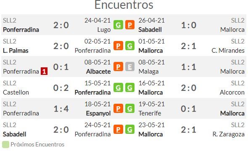Open the Espanyol team link

[x=98, y=113]
